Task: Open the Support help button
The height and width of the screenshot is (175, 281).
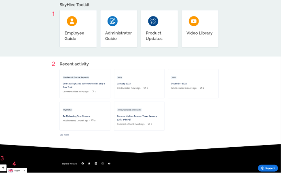Action: coord(268,168)
